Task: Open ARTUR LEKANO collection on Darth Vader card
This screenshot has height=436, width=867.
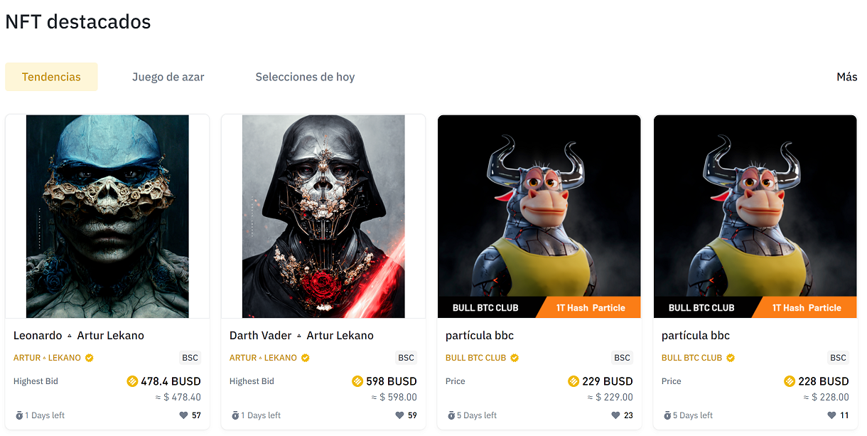Action: (263, 358)
